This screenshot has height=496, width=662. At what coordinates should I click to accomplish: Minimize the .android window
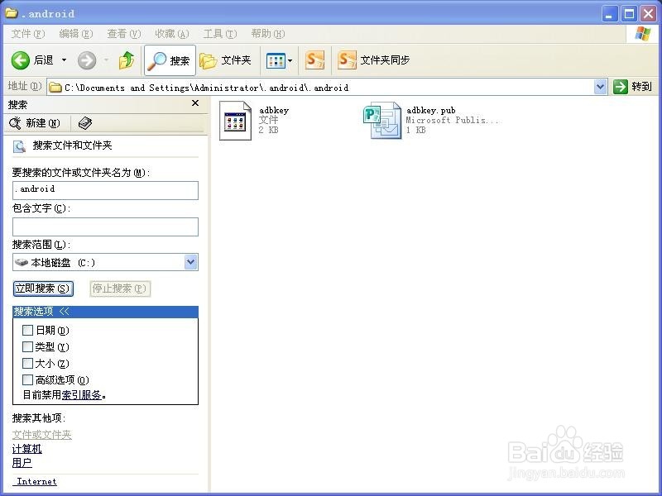[x=609, y=14]
